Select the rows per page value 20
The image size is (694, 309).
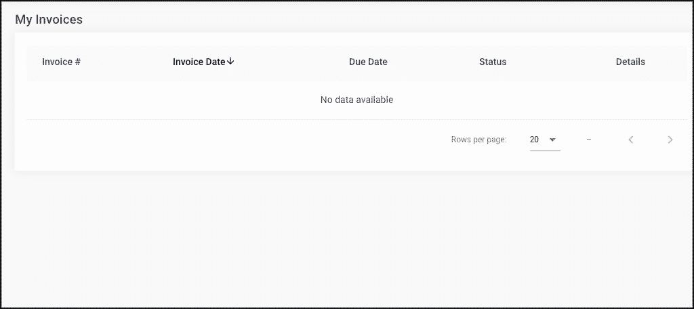534,140
